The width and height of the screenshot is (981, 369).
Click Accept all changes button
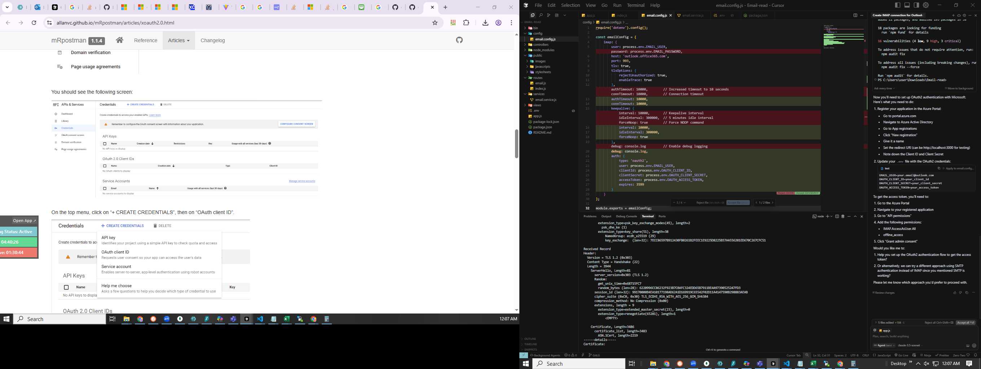965,323
